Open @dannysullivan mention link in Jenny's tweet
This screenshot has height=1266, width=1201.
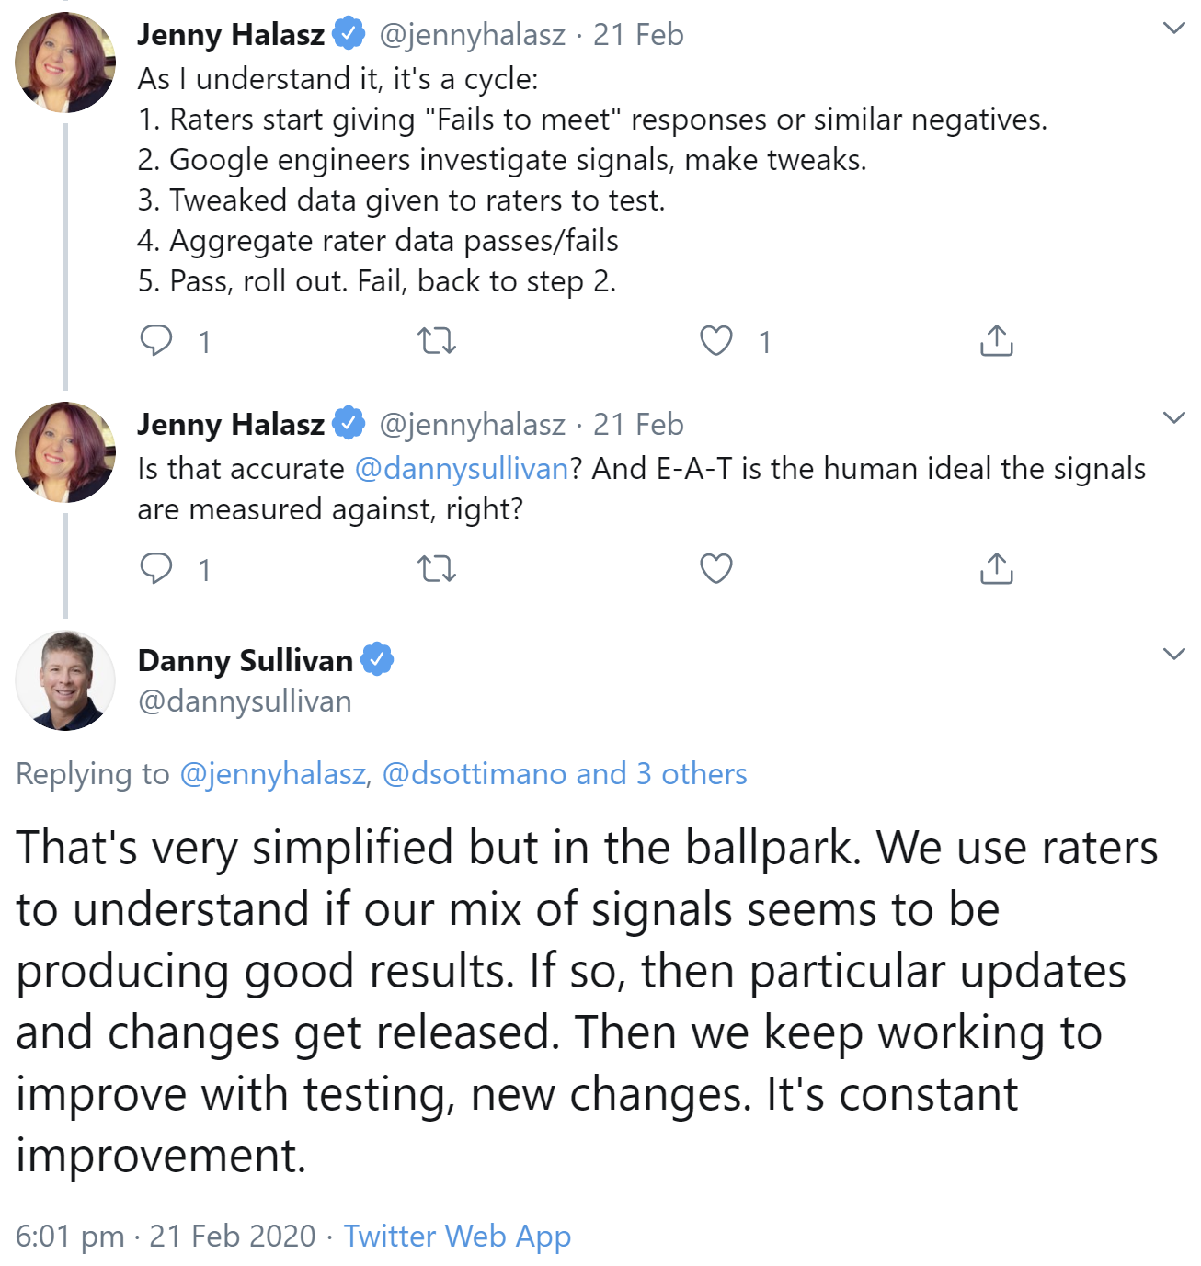[x=462, y=469]
